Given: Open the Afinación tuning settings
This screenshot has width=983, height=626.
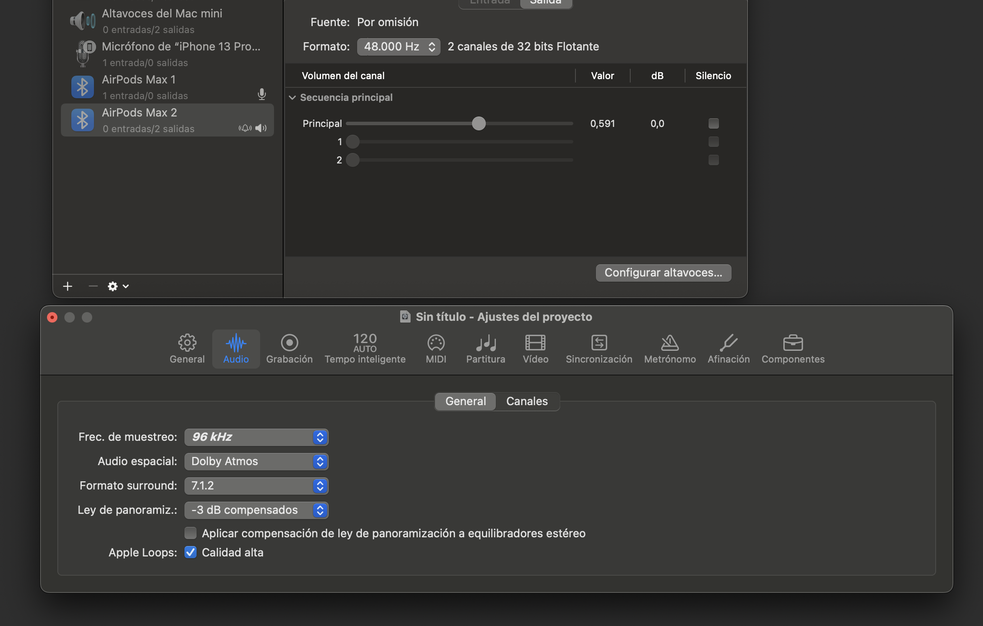Looking at the screenshot, I should pyautogui.click(x=729, y=349).
